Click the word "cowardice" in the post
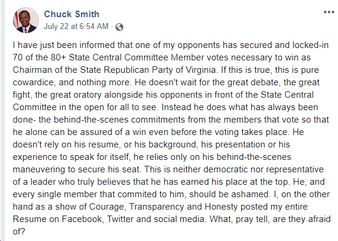The image size is (338, 241). pyautogui.click(x=32, y=82)
